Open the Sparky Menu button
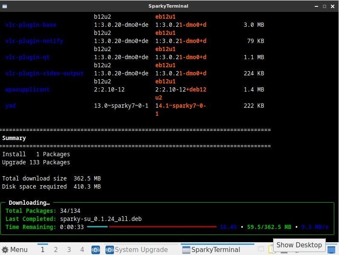Image resolution: width=339 pixels, height=255 pixels. pos(14,249)
